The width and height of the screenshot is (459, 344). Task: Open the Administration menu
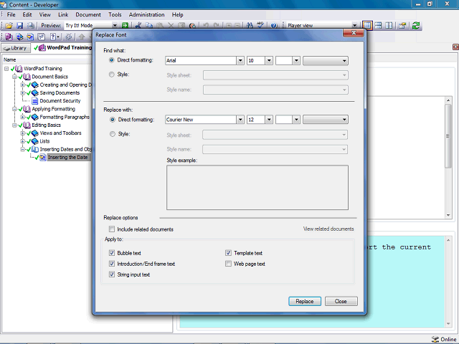(x=146, y=14)
